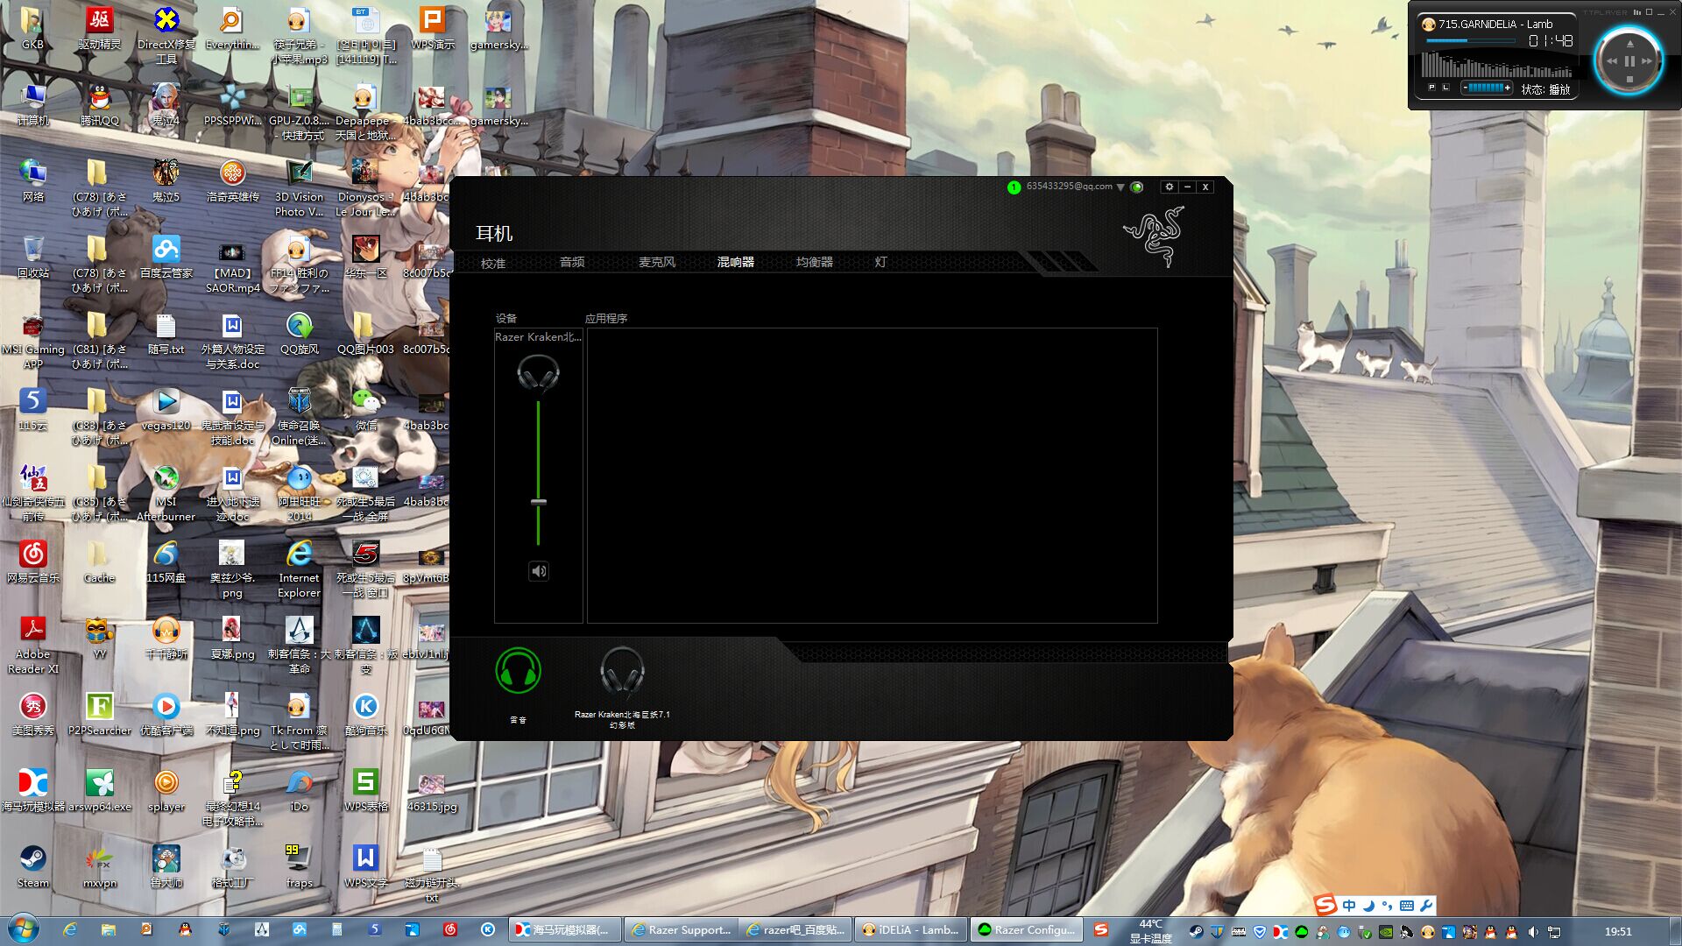This screenshot has width=1682, height=946.
Task: Go to previous track in TTPlayer
Action: [x=1611, y=61]
